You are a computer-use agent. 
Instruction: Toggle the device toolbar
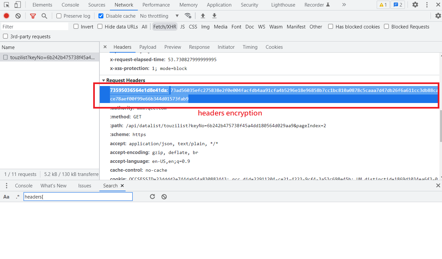(17, 5)
